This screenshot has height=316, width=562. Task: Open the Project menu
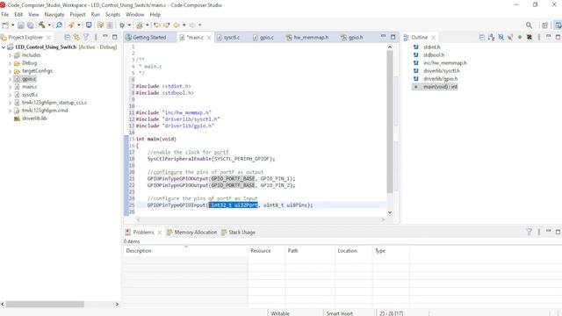(77, 15)
